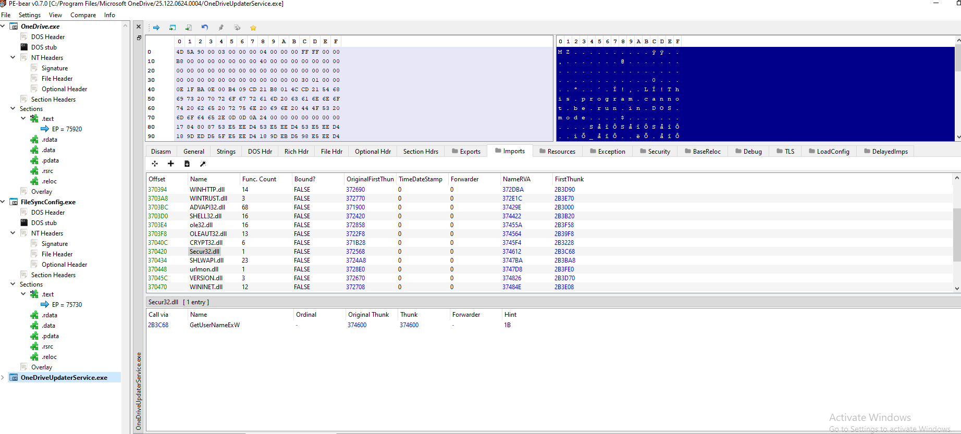Screen dimensions: 961x434
Task: Click the magic wand icon in Imports toolbar
Action: [x=203, y=164]
